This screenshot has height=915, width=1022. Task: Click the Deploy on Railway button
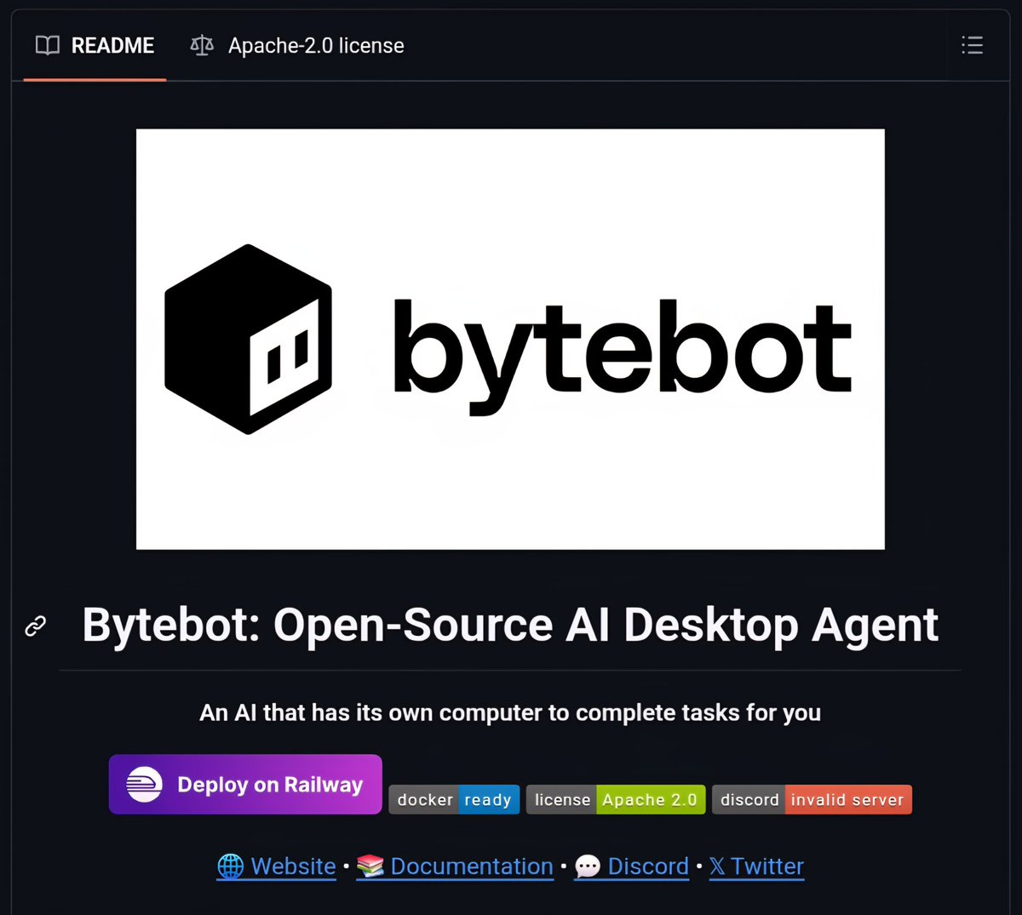click(x=245, y=784)
